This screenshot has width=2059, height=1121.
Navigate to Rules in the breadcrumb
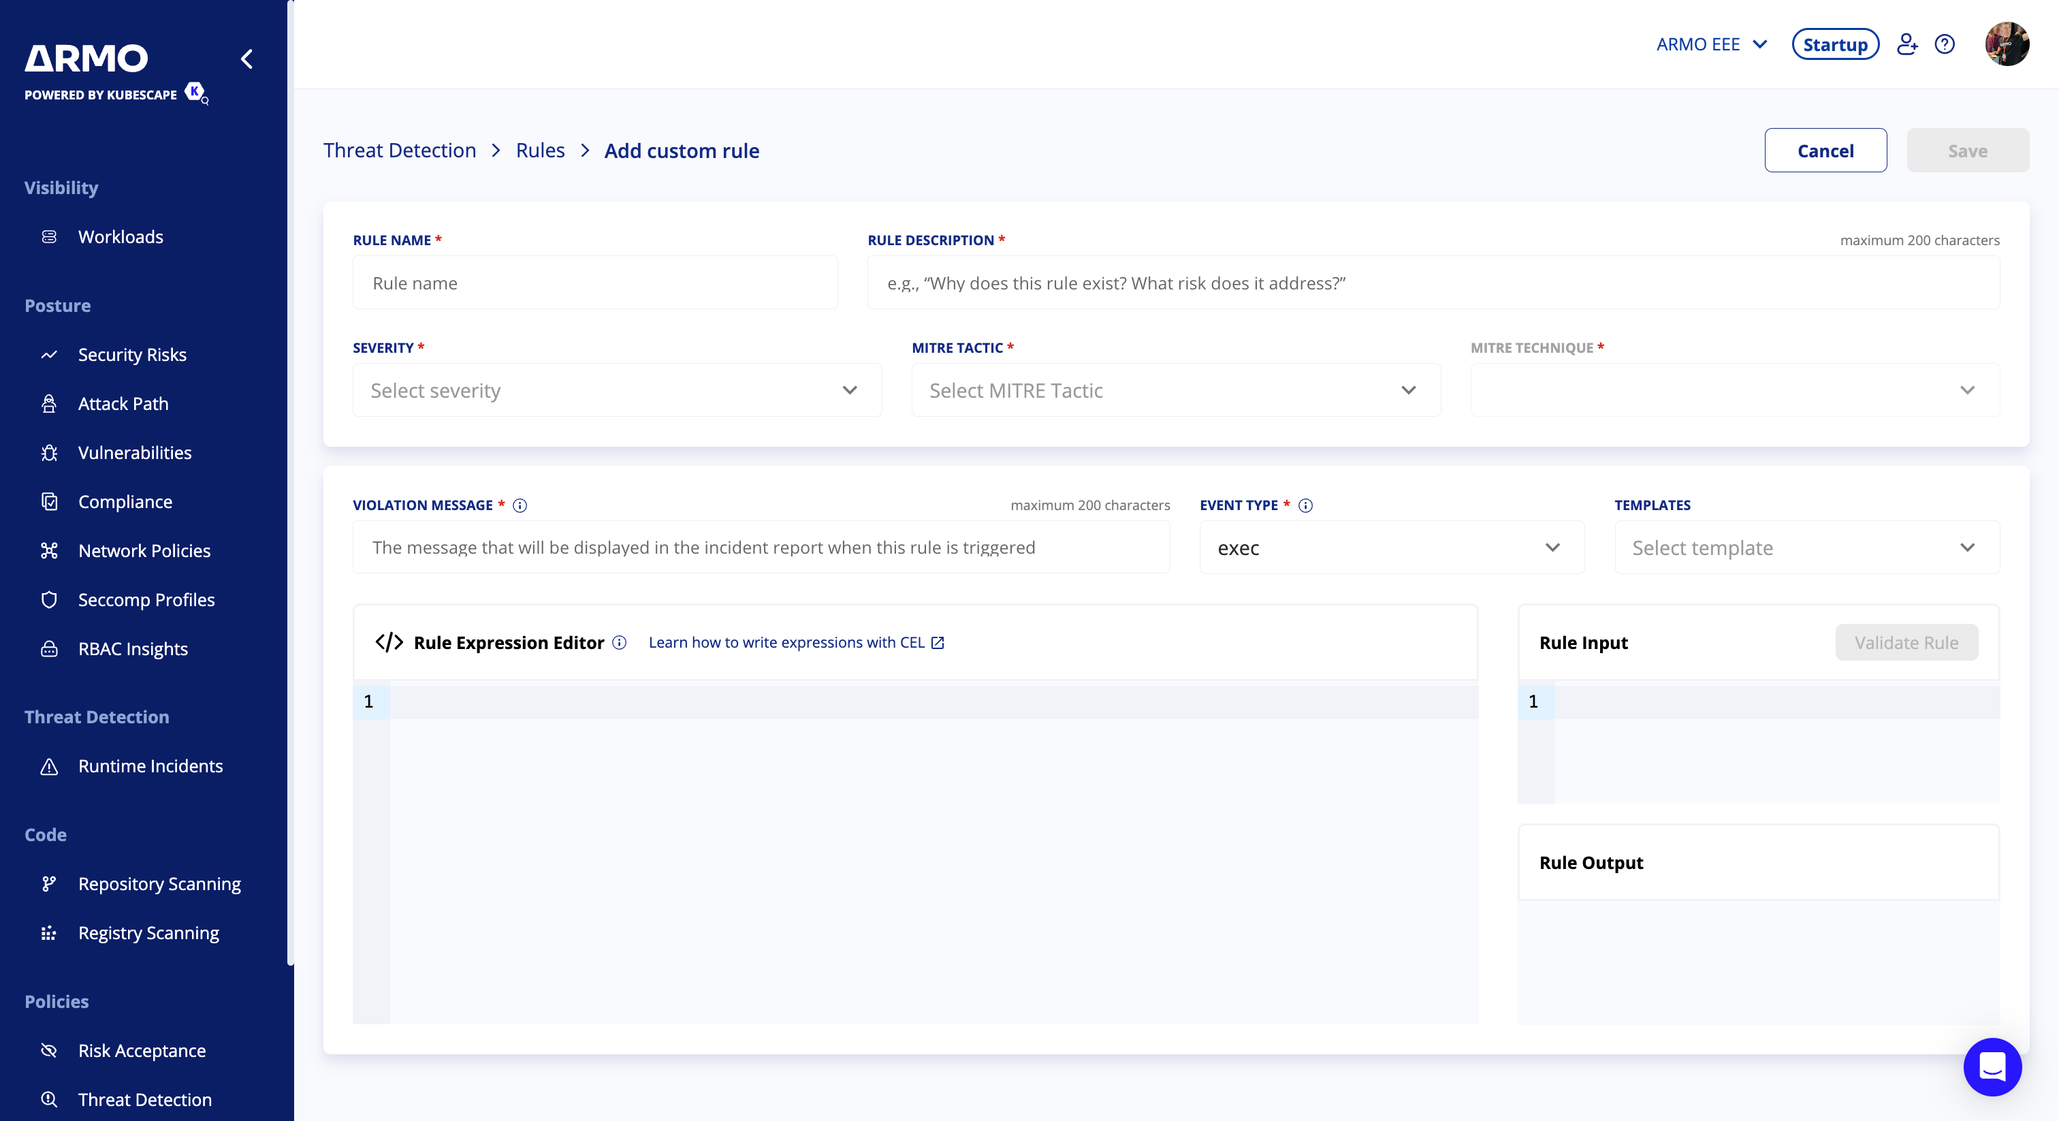tap(539, 151)
